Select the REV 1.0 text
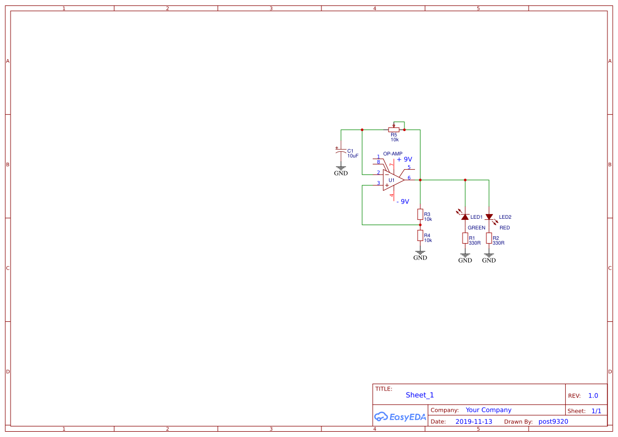This screenshot has height=437, width=618. click(592, 395)
